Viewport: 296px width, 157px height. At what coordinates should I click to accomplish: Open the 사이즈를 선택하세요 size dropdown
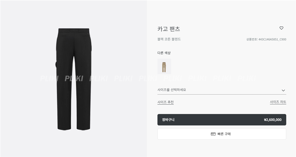(x=222, y=90)
